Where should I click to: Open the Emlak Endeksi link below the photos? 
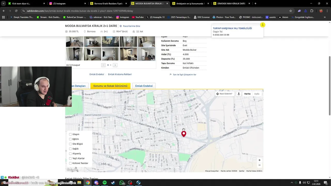click(x=97, y=74)
